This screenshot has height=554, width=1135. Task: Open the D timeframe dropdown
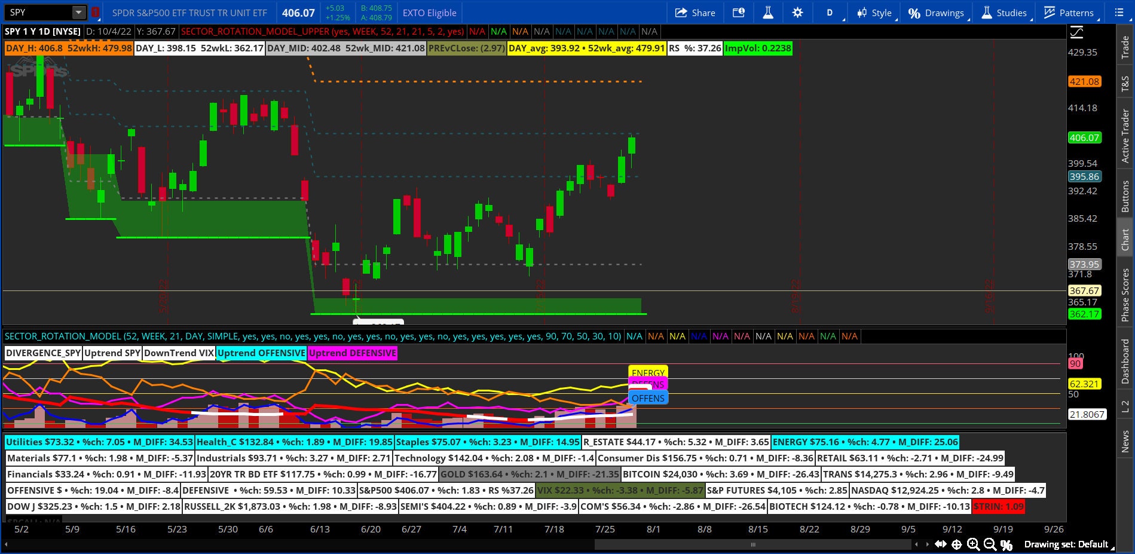tap(830, 13)
